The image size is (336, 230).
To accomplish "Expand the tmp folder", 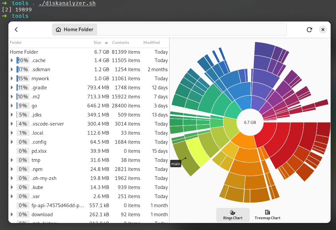I will coord(12,160).
